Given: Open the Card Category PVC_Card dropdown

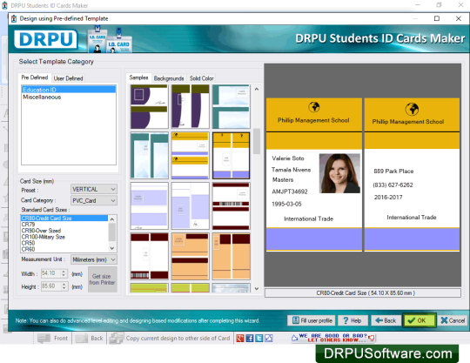Looking at the screenshot, I should pyautogui.click(x=94, y=200).
